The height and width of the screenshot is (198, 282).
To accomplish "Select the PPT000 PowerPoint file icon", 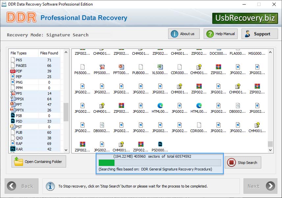I will click(121, 67).
